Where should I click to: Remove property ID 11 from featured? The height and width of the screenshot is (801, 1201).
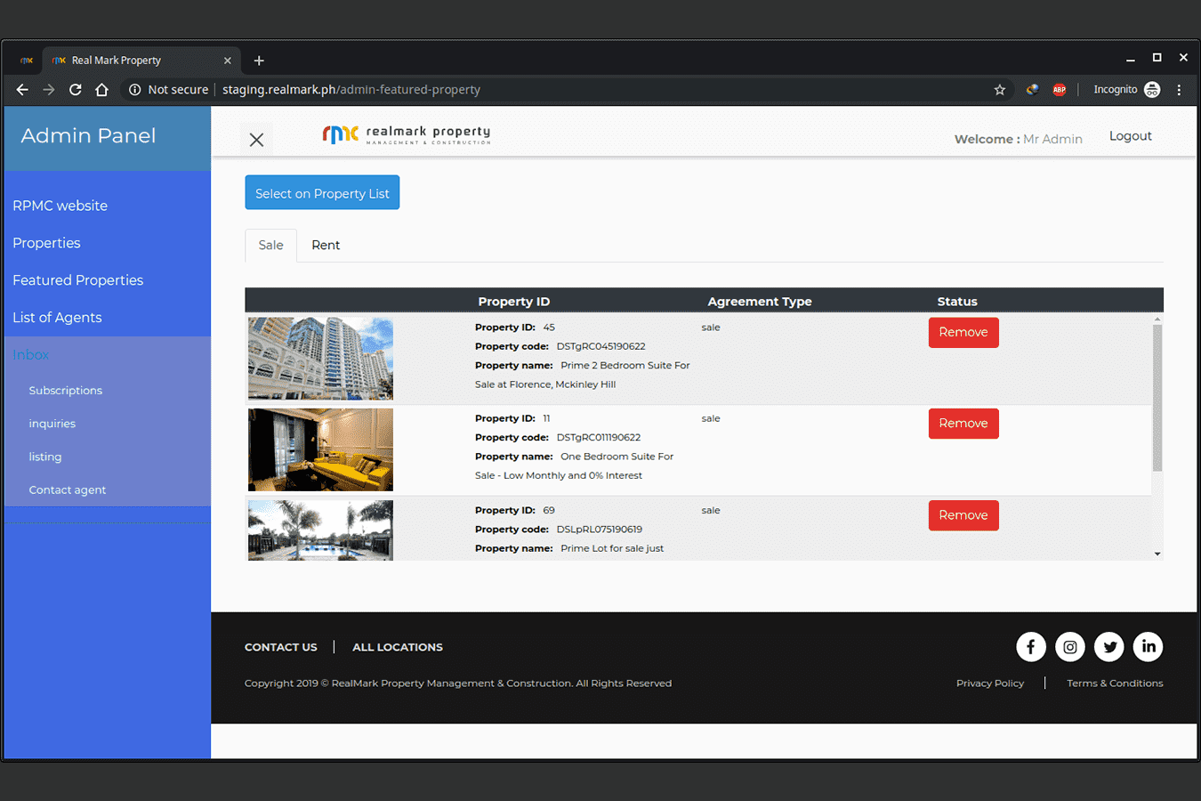pyautogui.click(x=963, y=424)
